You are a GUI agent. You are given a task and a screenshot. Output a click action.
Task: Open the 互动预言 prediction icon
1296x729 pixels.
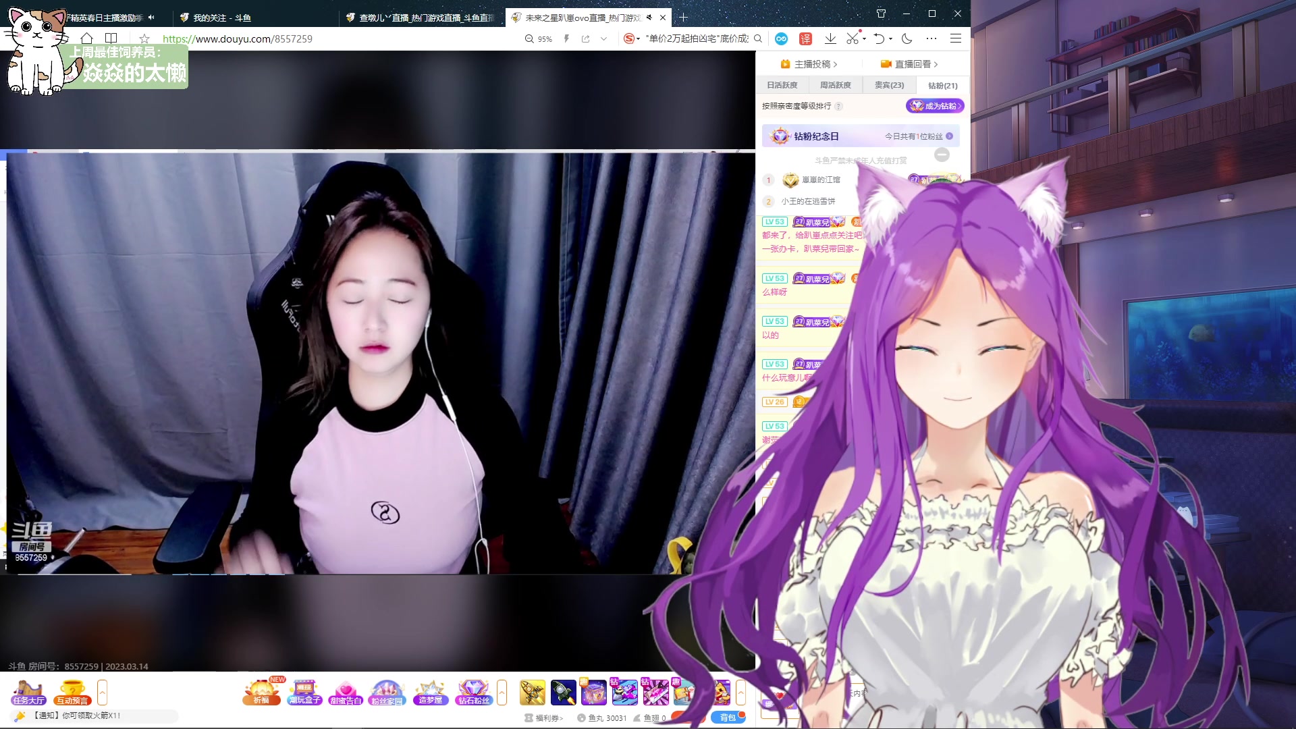[72, 693]
